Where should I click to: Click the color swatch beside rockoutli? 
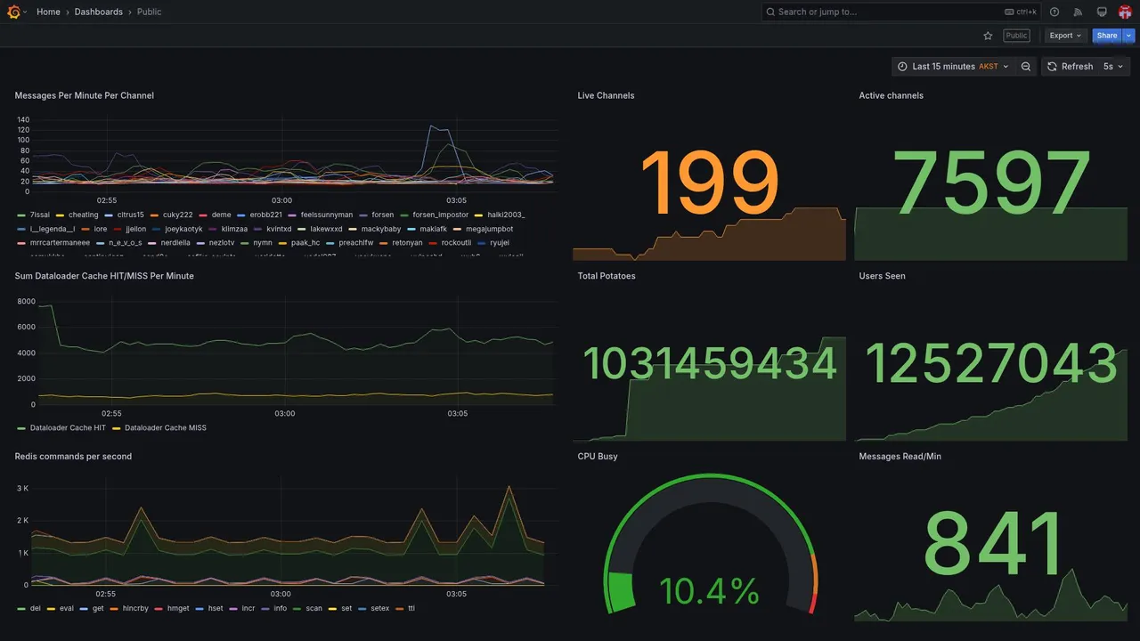click(x=433, y=243)
